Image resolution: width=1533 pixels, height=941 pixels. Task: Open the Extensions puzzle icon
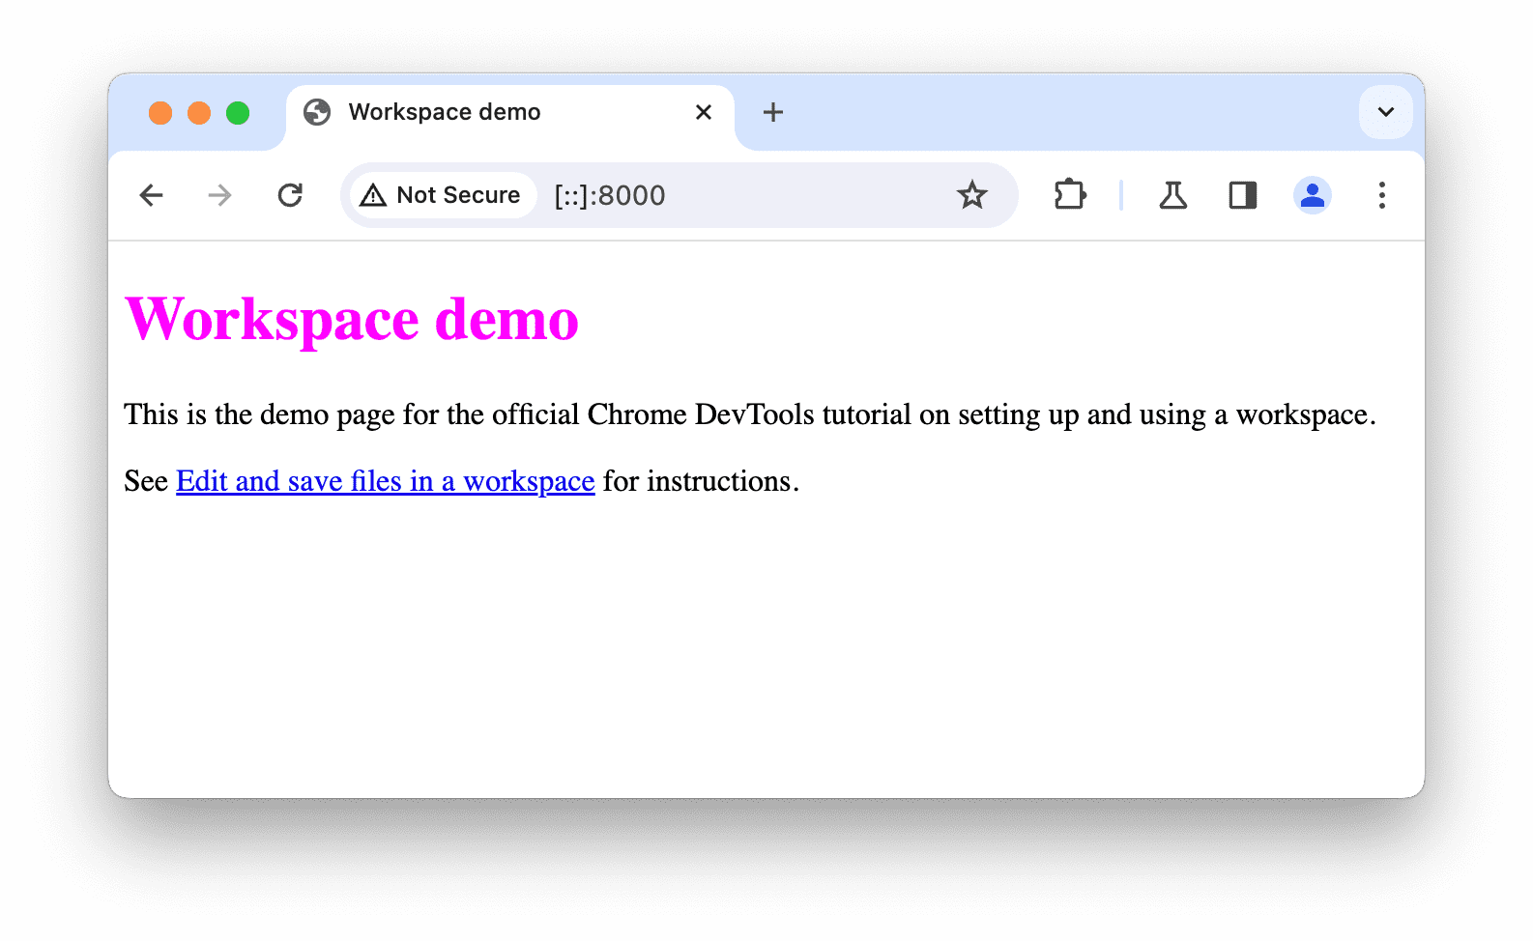(1069, 195)
